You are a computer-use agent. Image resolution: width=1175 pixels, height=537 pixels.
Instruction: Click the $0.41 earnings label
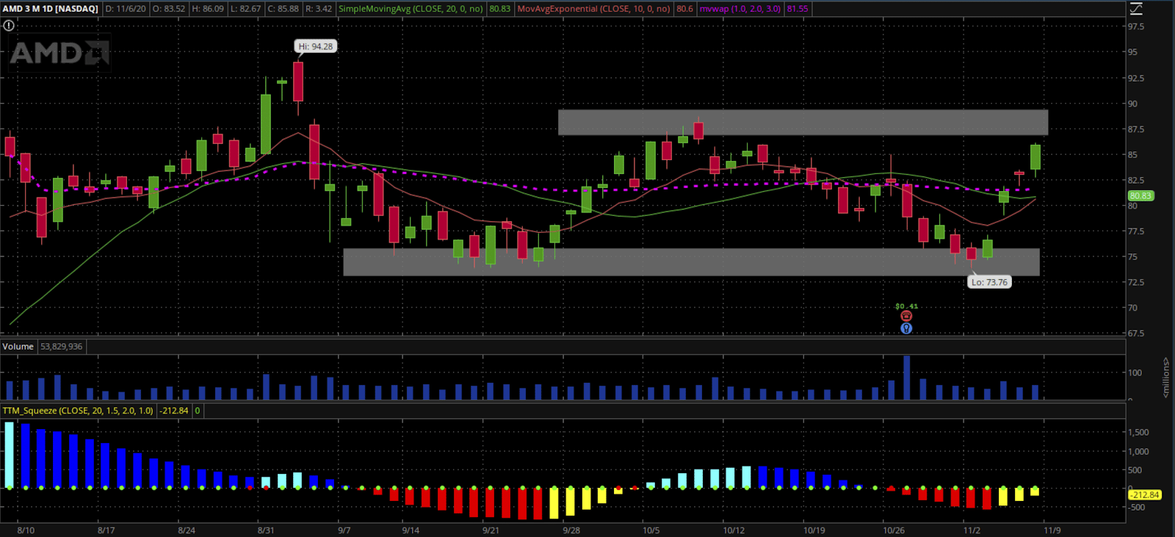click(906, 306)
